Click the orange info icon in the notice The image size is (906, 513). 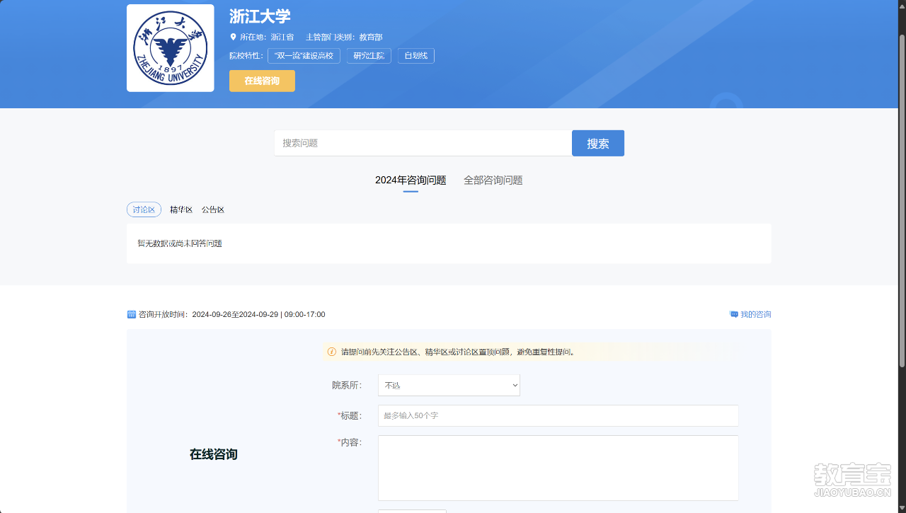coord(331,352)
